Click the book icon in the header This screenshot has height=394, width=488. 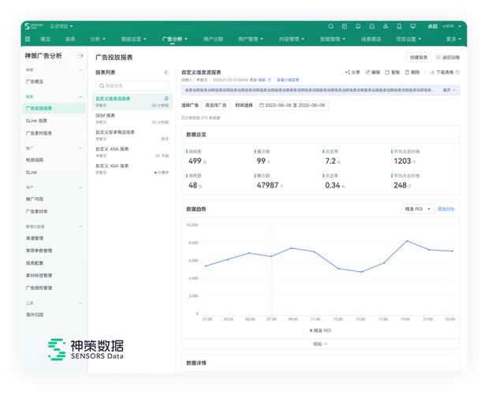click(371, 26)
